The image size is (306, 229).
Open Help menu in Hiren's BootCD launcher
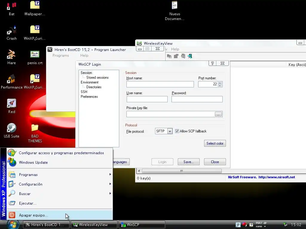84,55
